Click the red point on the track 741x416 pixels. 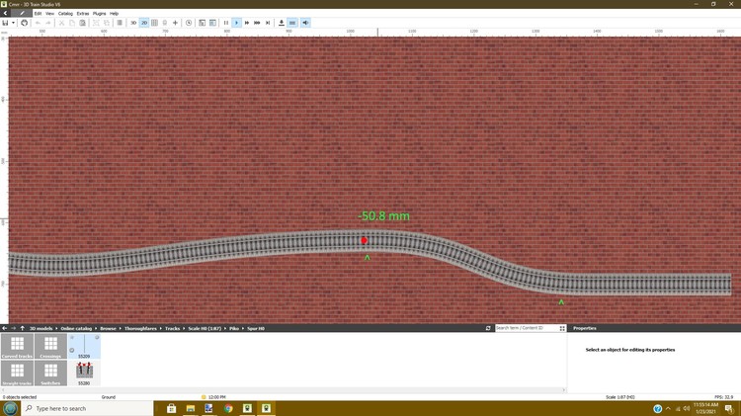[364, 241]
